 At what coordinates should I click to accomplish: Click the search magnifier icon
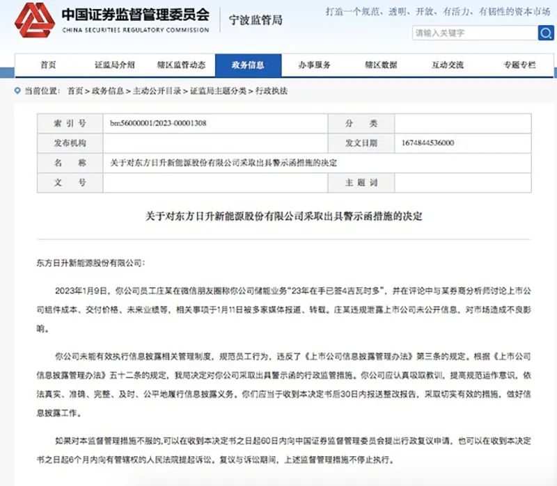coord(546,32)
